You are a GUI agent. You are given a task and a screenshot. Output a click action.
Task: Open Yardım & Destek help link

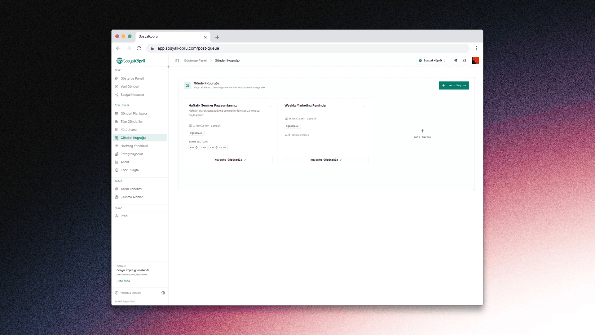(128, 293)
